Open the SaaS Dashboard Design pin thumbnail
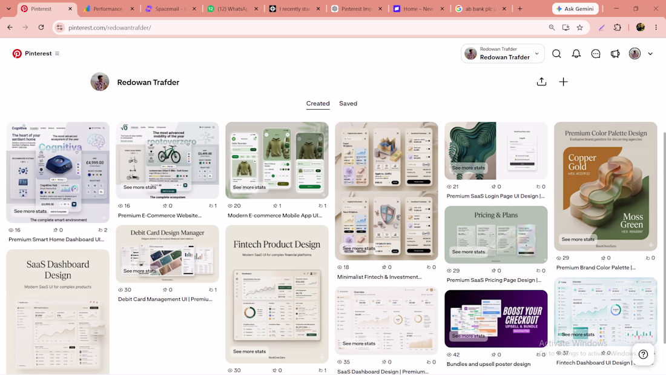The image size is (666, 375). pos(58,311)
